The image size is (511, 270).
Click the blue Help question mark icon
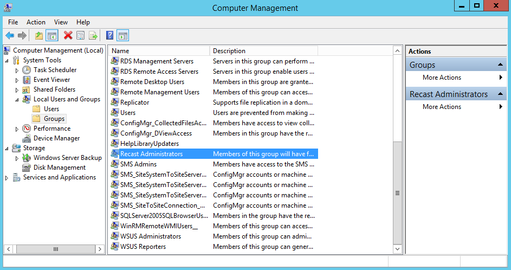coord(110,35)
